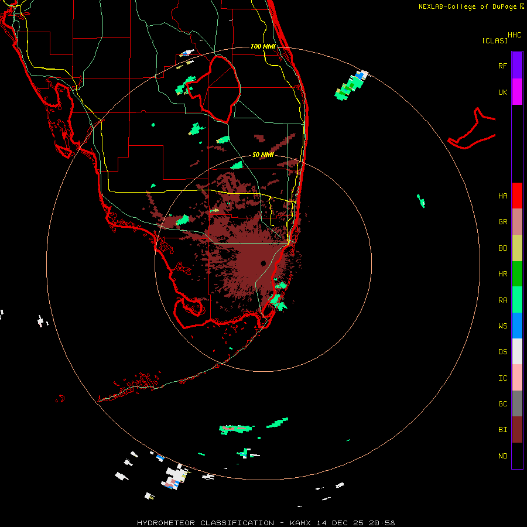The width and height of the screenshot is (527, 527).
Task: Click the magenta UK legend color swatch
Action: [x=517, y=91]
